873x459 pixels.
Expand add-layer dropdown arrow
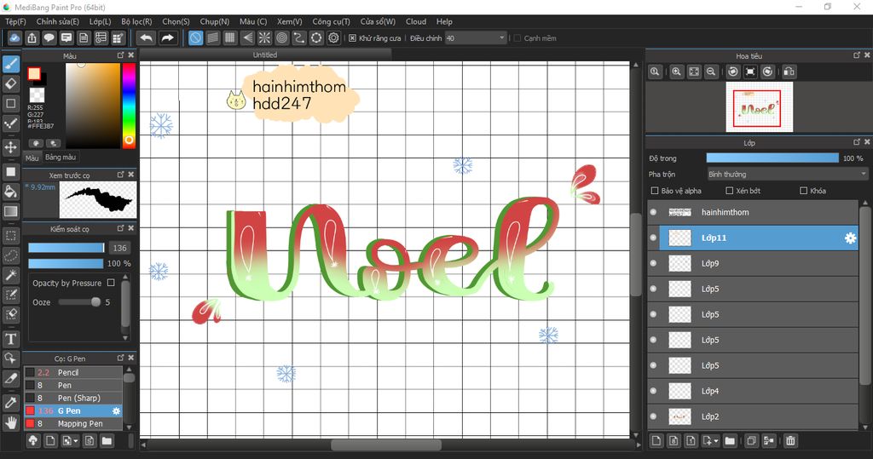click(x=715, y=441)
